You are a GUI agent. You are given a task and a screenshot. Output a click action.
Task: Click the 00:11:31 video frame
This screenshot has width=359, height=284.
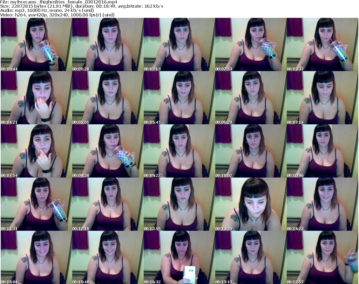coord(36,204)
